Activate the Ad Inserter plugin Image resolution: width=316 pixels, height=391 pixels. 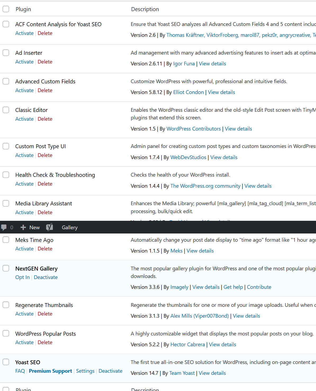pyautogui.click(x=24, y=62)
